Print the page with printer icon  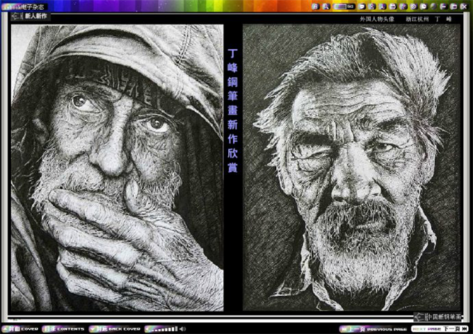[392, 6]
